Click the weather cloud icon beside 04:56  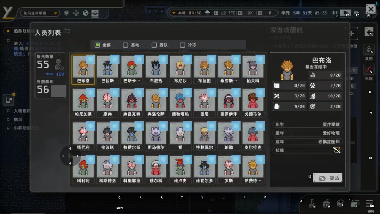point(208,13)
